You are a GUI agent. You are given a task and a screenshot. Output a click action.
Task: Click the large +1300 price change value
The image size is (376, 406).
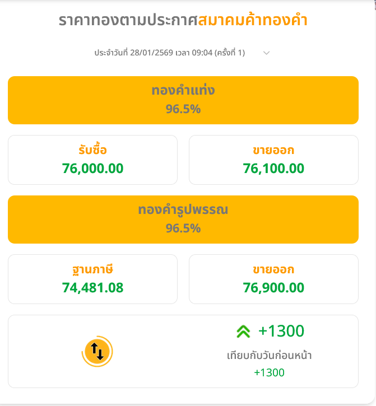[x=281, y=332]
